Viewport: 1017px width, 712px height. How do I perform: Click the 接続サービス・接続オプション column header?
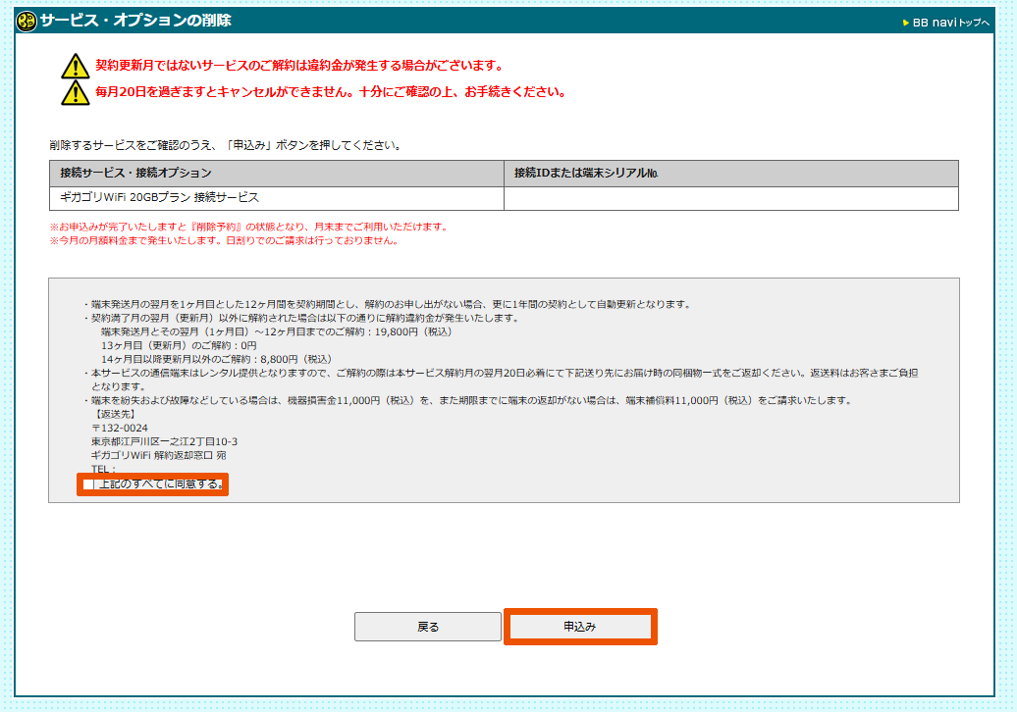pos(135,174)
